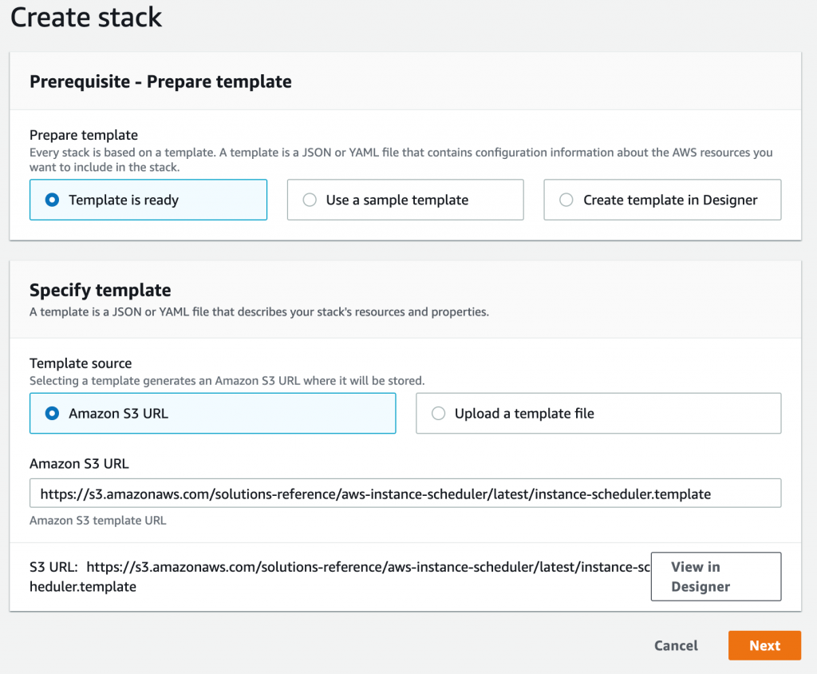817x674 pixels.
Task: Click the "Prerequisite - Prepare template" section header
Action: (160, 81)
